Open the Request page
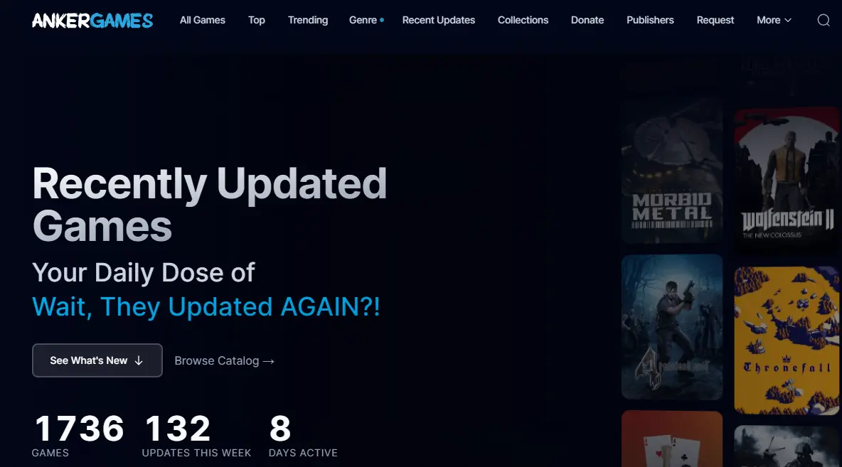842x467 pixels. tap(715, 20)
